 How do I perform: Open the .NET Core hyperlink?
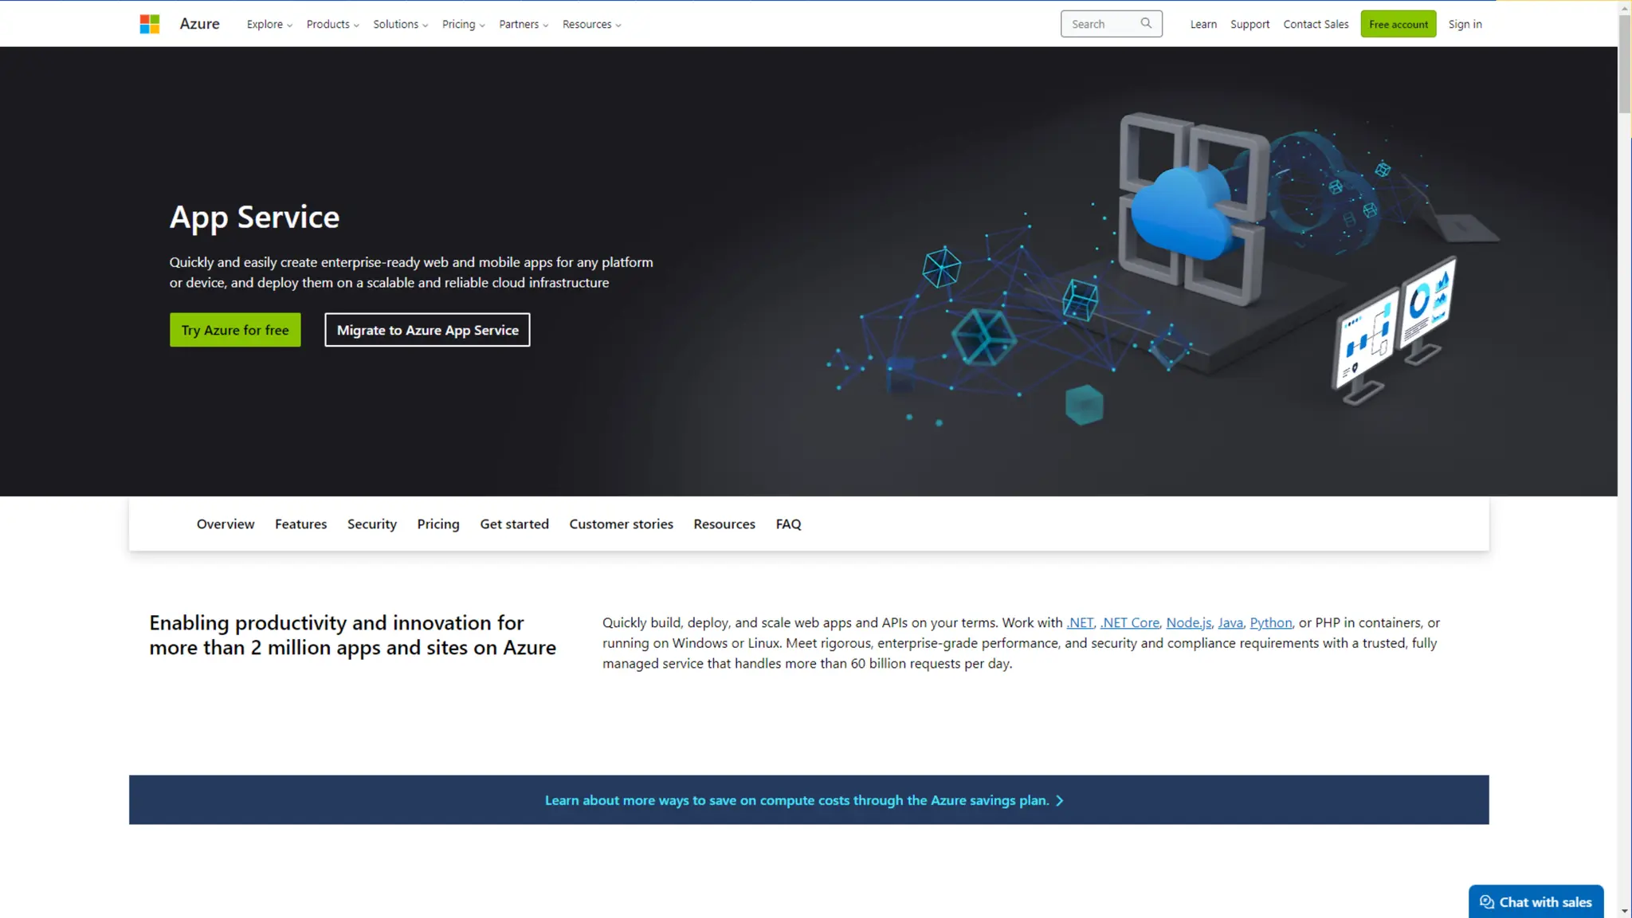coord(1129,623)
